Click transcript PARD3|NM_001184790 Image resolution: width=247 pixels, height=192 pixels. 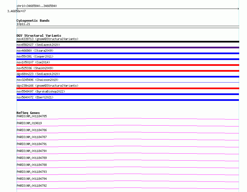(x=32, y=151)
